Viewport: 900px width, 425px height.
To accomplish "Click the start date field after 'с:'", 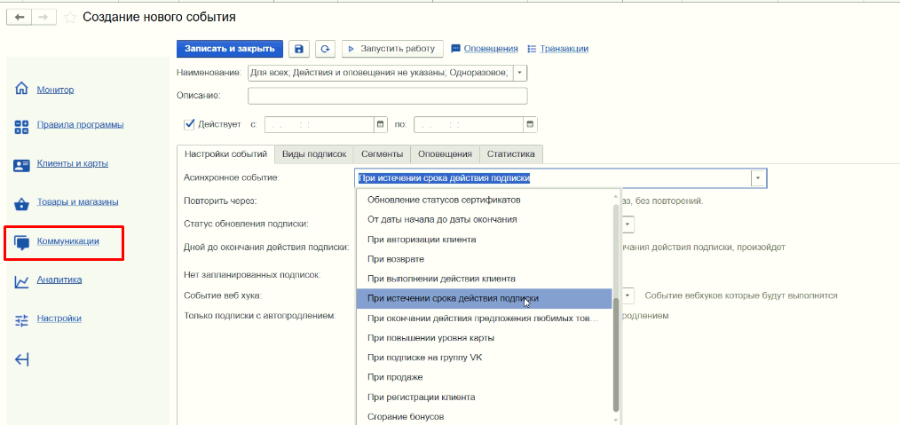I will pyautogui.click(x=320, y=124).
